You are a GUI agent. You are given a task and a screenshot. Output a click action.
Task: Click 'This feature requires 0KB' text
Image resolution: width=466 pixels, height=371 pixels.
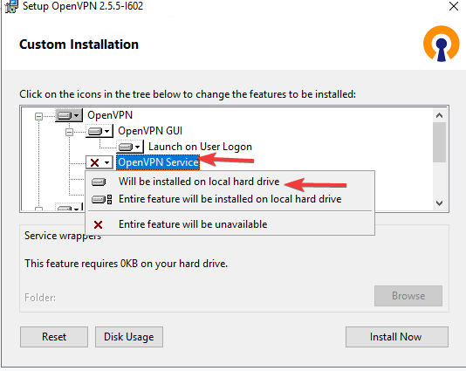[x=126, y=264]
